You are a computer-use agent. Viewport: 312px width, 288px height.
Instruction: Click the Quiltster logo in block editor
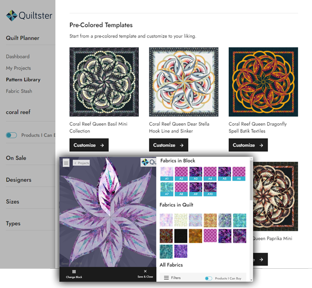point(149,162)
